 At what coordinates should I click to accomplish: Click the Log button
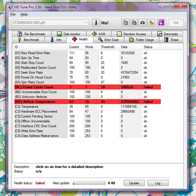click(x=158, y=183)
